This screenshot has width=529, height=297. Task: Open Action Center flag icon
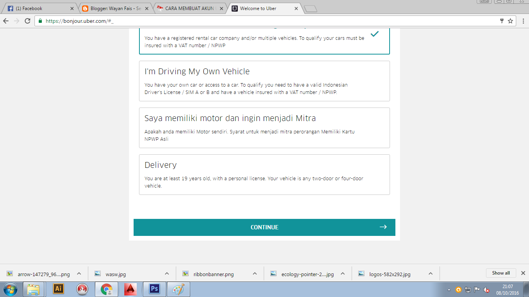pos(477,290)
